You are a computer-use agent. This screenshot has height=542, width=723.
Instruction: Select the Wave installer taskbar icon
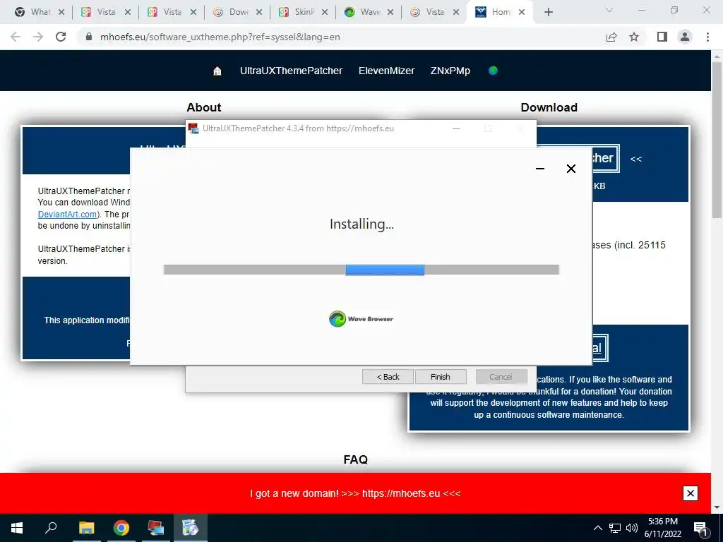coord(190,528)
